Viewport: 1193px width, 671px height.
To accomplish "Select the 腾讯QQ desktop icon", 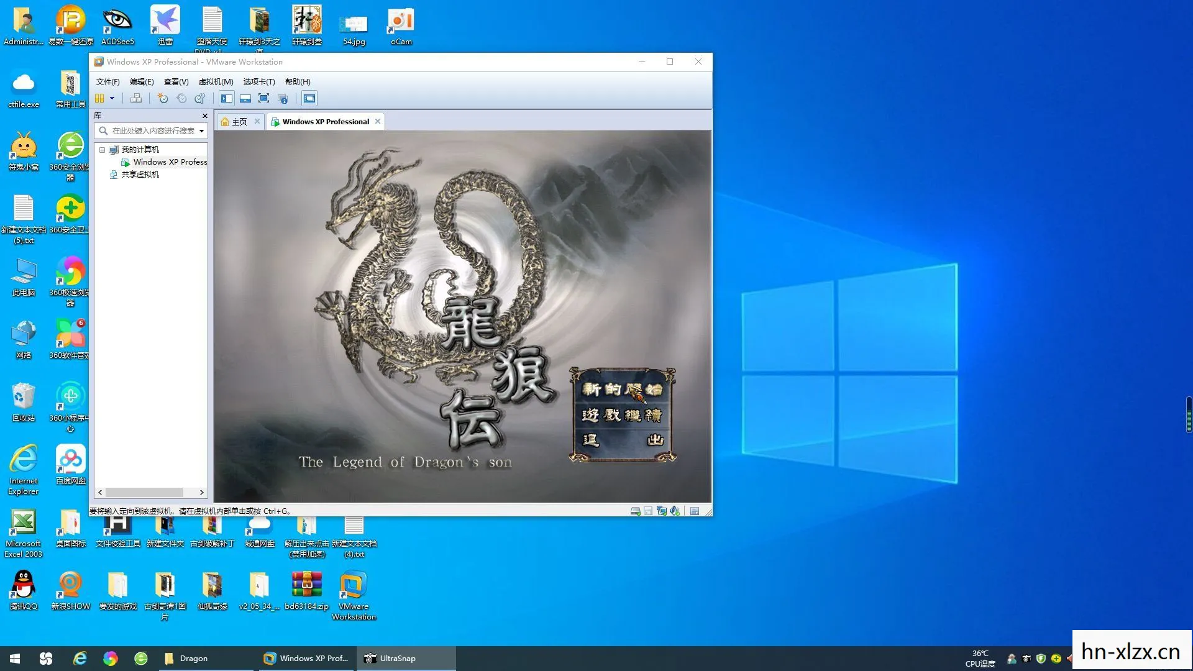I will 24,590.
